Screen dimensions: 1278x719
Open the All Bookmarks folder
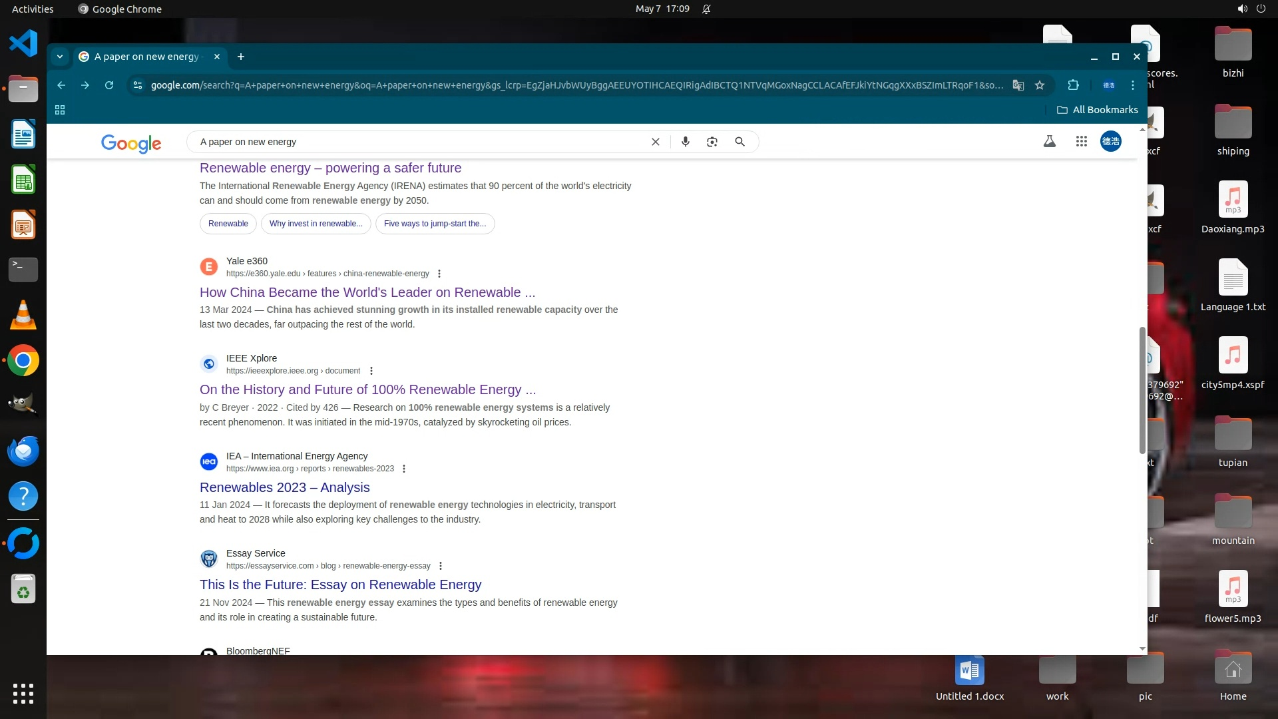pyautogui.click(x=1097, y=110)
